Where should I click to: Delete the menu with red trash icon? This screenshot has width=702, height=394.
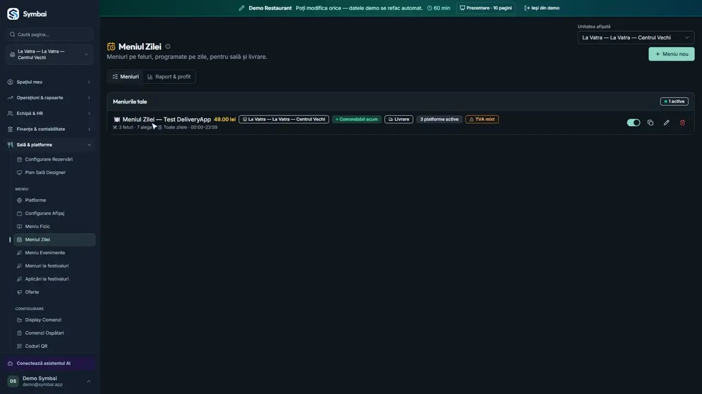click(682, 123)
